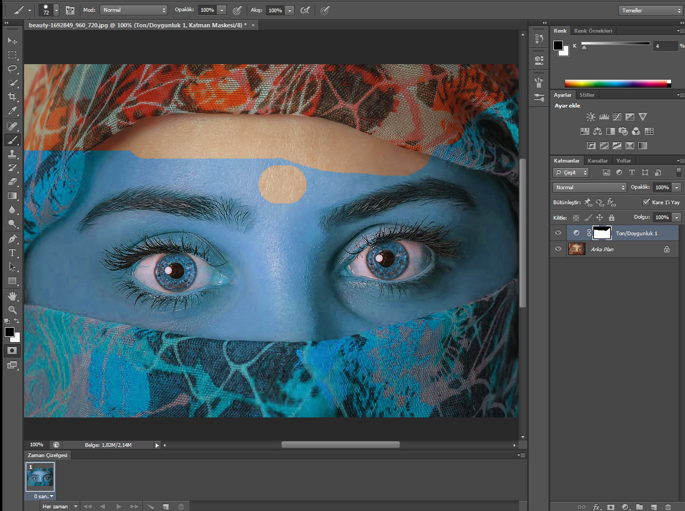The image size is (685, 511).
Task: Expand the layer blend mode Normal dropdown
Action: pyautogui.click(x=589, y=187)
